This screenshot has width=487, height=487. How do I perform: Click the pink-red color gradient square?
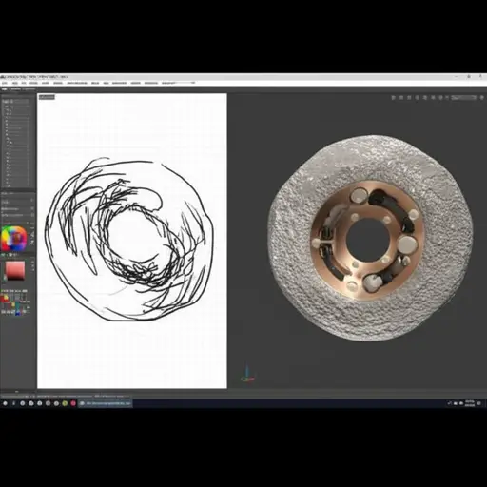[15, 270]
